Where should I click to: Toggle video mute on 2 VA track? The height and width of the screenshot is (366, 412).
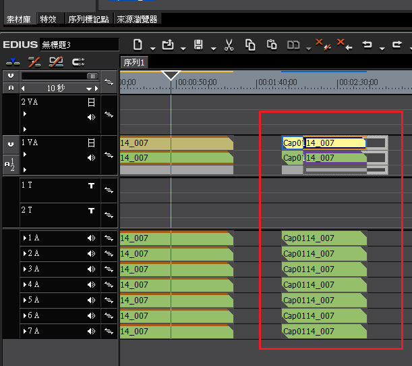click(x=92, y=103)
